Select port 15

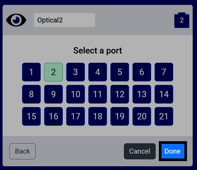(32, 116)
